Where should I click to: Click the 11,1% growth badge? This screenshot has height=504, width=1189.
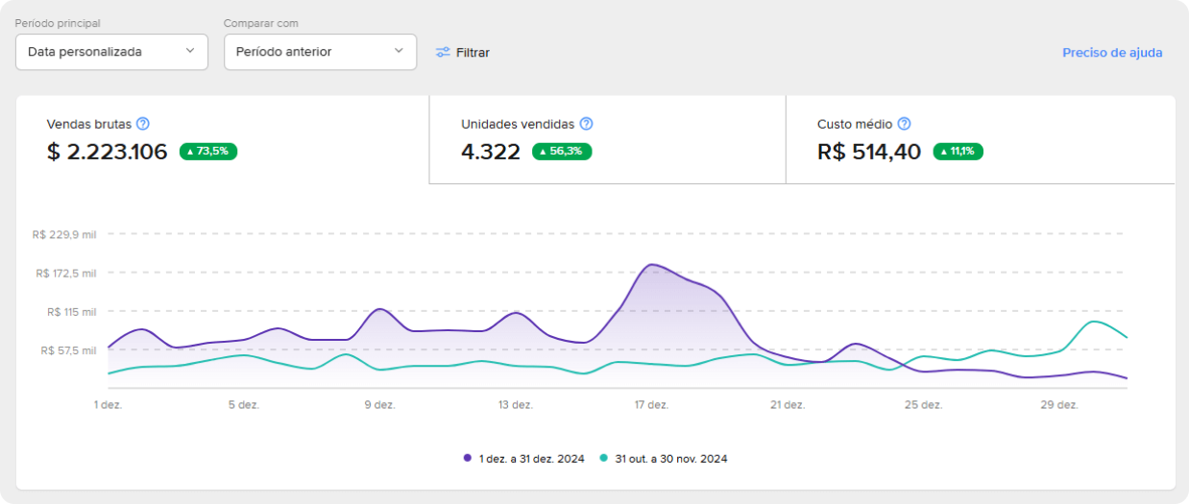tap(958, 152)
